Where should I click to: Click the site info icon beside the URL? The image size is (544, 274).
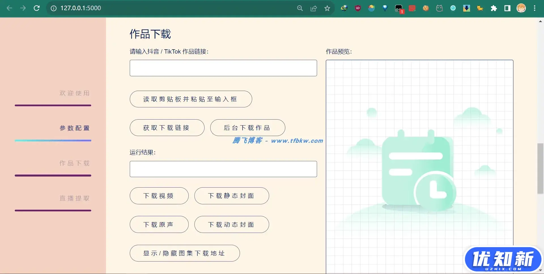coord(53,8)
